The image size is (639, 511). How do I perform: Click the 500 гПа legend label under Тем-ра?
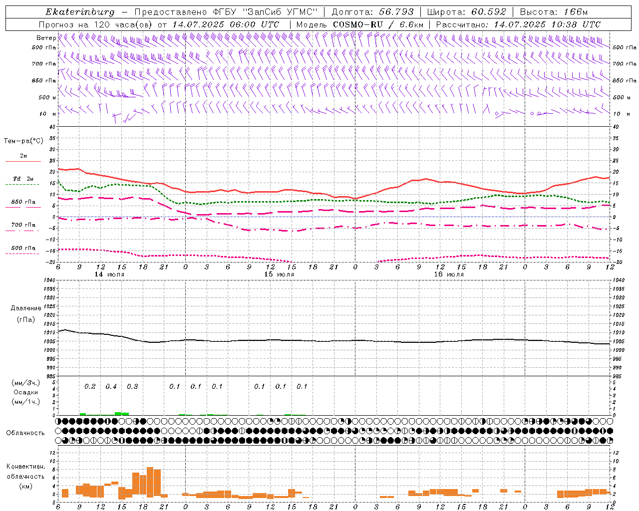pos(23,248)
